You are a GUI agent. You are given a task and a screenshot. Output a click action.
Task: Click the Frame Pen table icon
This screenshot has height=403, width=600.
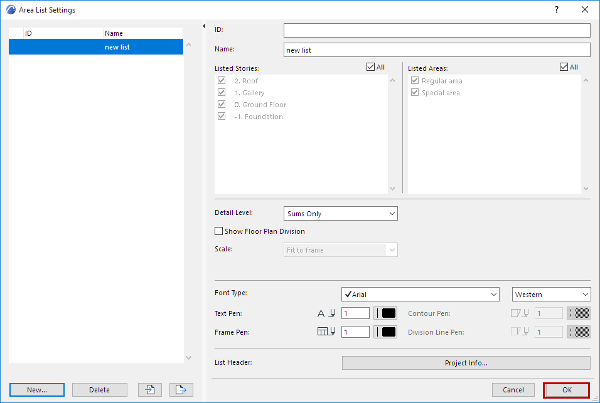(323, 332)
